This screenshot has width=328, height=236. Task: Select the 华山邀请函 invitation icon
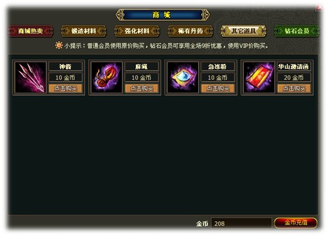(259, 78)
